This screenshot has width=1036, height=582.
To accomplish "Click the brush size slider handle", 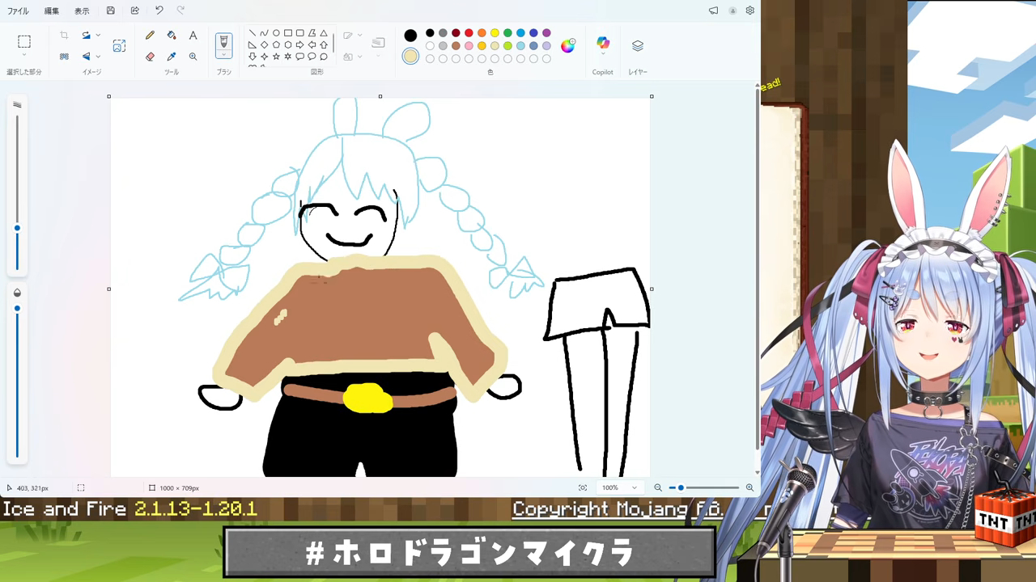I will (x=17, y=229).
